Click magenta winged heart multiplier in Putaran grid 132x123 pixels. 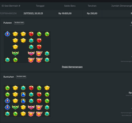click(31, 53)
